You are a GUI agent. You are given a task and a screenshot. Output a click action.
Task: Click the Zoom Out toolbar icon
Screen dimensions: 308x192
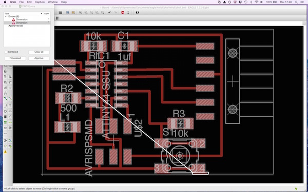(x=91, y=12)
